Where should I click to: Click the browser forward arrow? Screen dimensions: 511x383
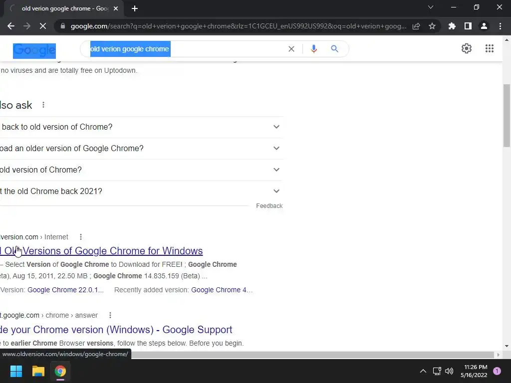27,26
